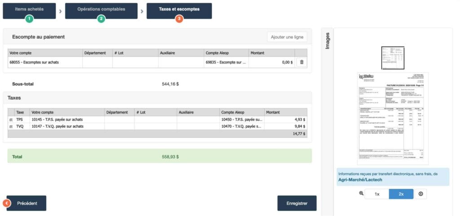Click the magnifier zoom icon under the invoice
The image size is (460, 216).
pos(362,194)
